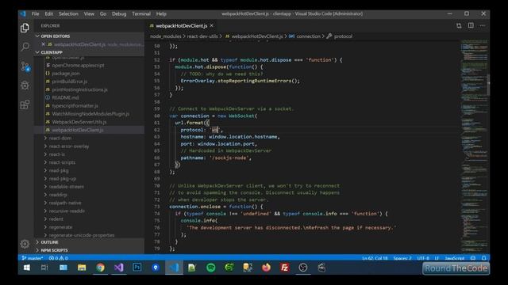Open the Debug view in activity bar

point(25,85)
